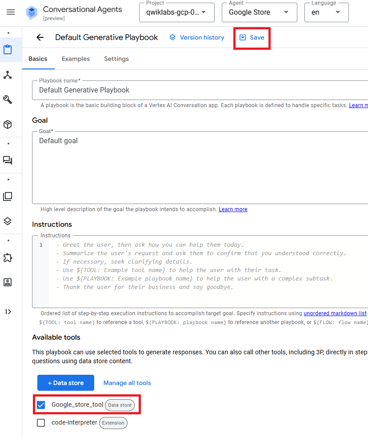
Task: Follow the Learn more link under Goal
Action: [x=233, y=209]
